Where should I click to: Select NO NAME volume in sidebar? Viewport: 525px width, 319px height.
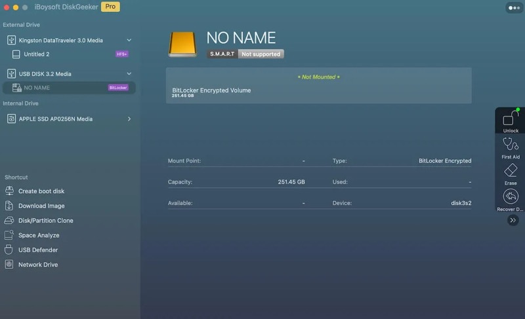(70, 88)
